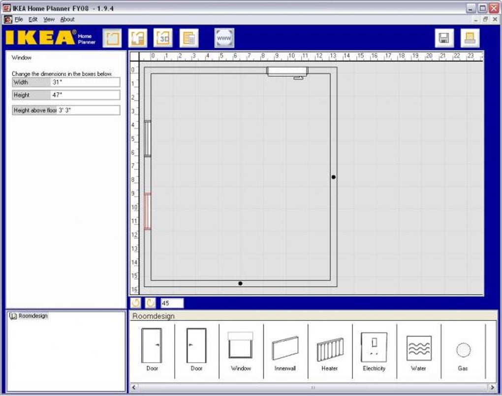Restore the inner document window

pyautogui.click(x=485, y=20)
